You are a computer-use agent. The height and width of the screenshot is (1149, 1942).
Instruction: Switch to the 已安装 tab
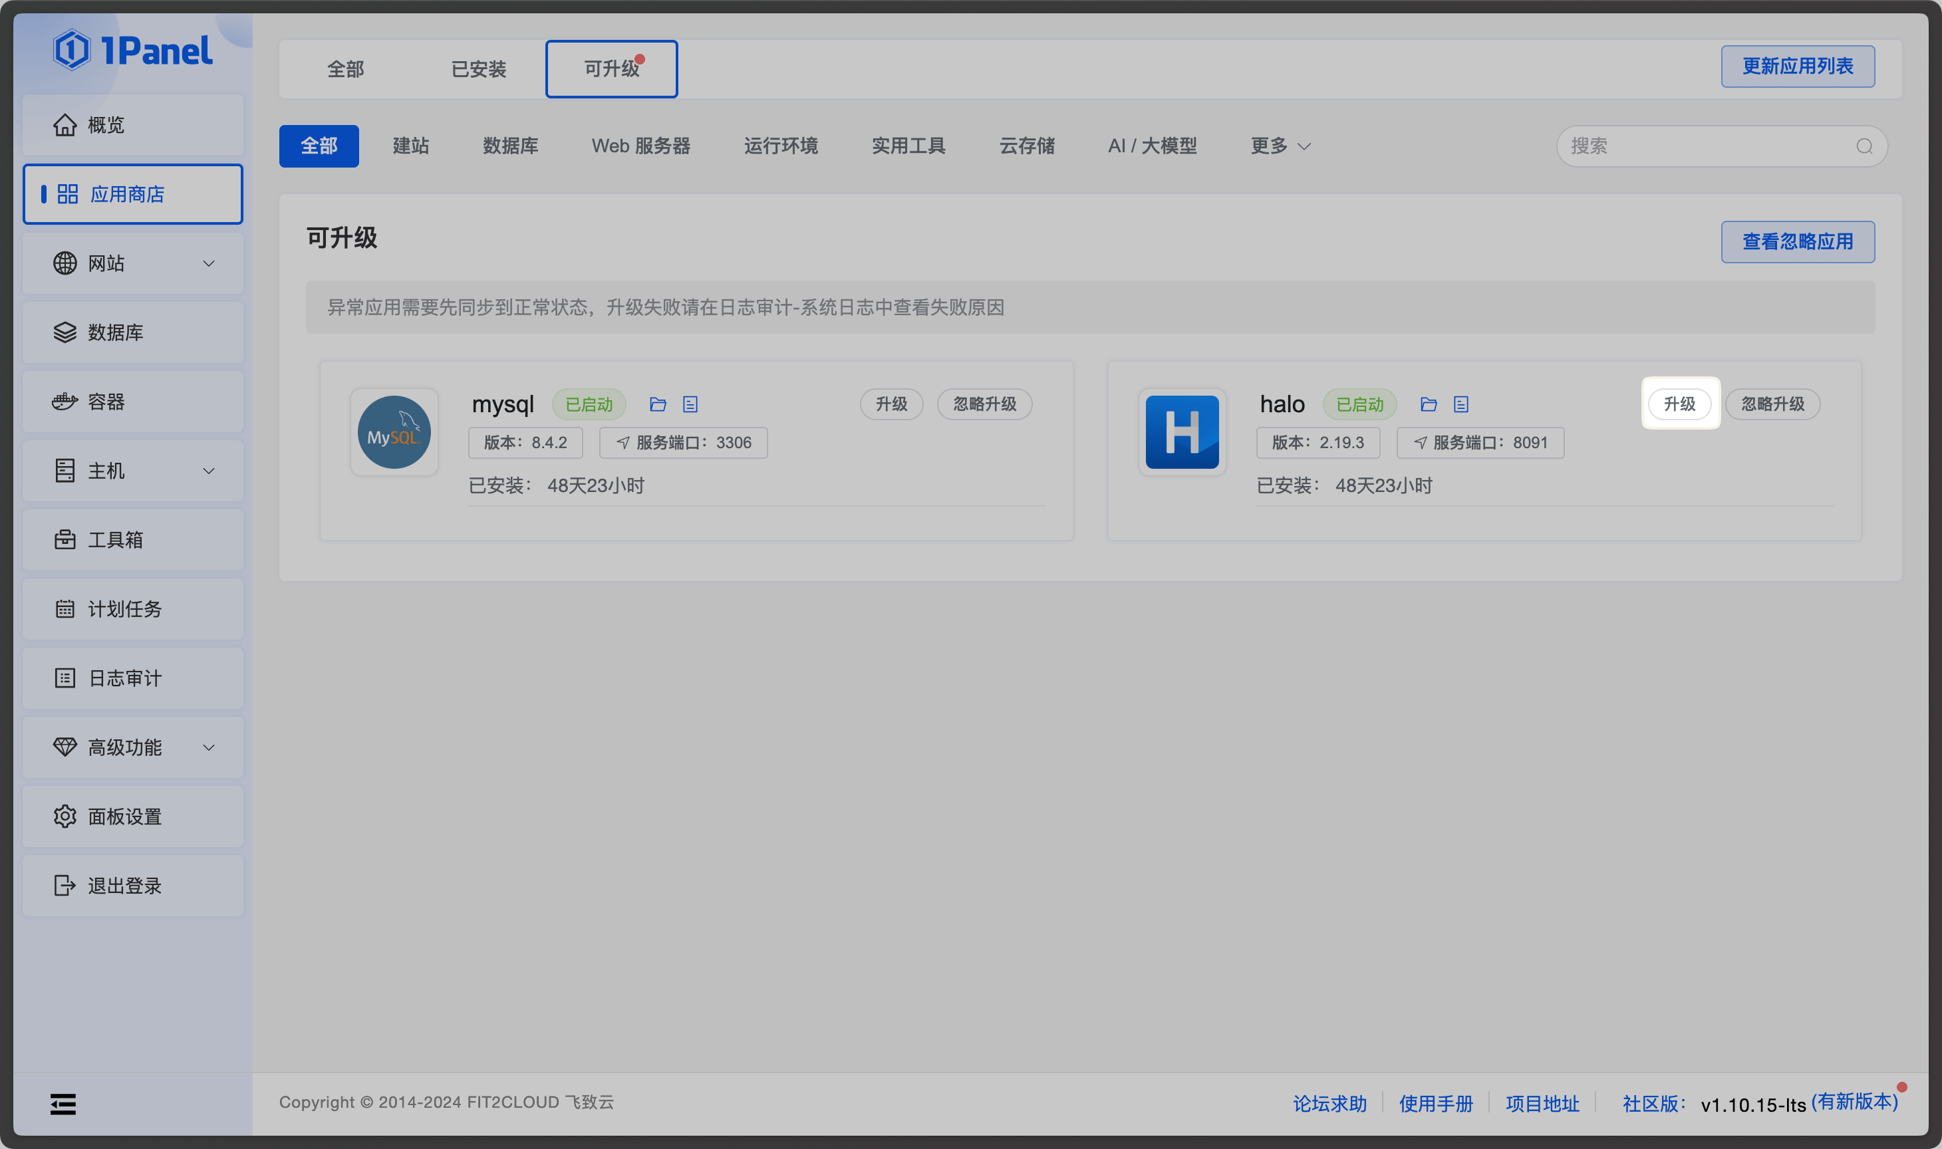(x=478, y=69)
